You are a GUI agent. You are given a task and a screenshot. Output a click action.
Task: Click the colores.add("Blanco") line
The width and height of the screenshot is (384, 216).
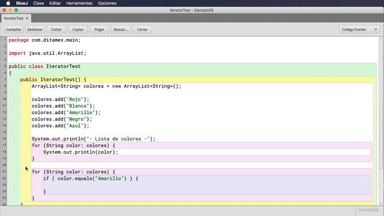click(63, 106)
